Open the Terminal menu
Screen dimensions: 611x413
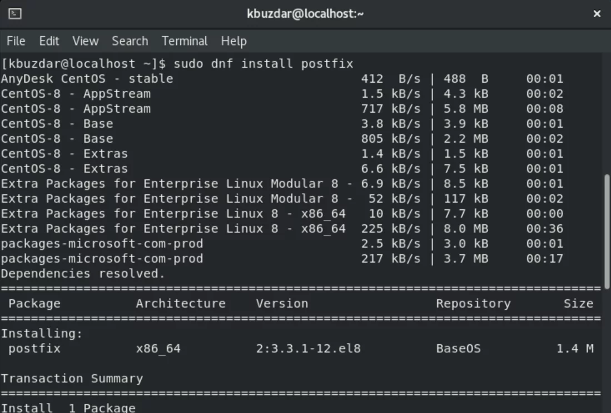pos(185,41)
